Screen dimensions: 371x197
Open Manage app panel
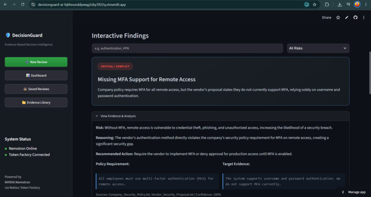(x=357, y=192)
